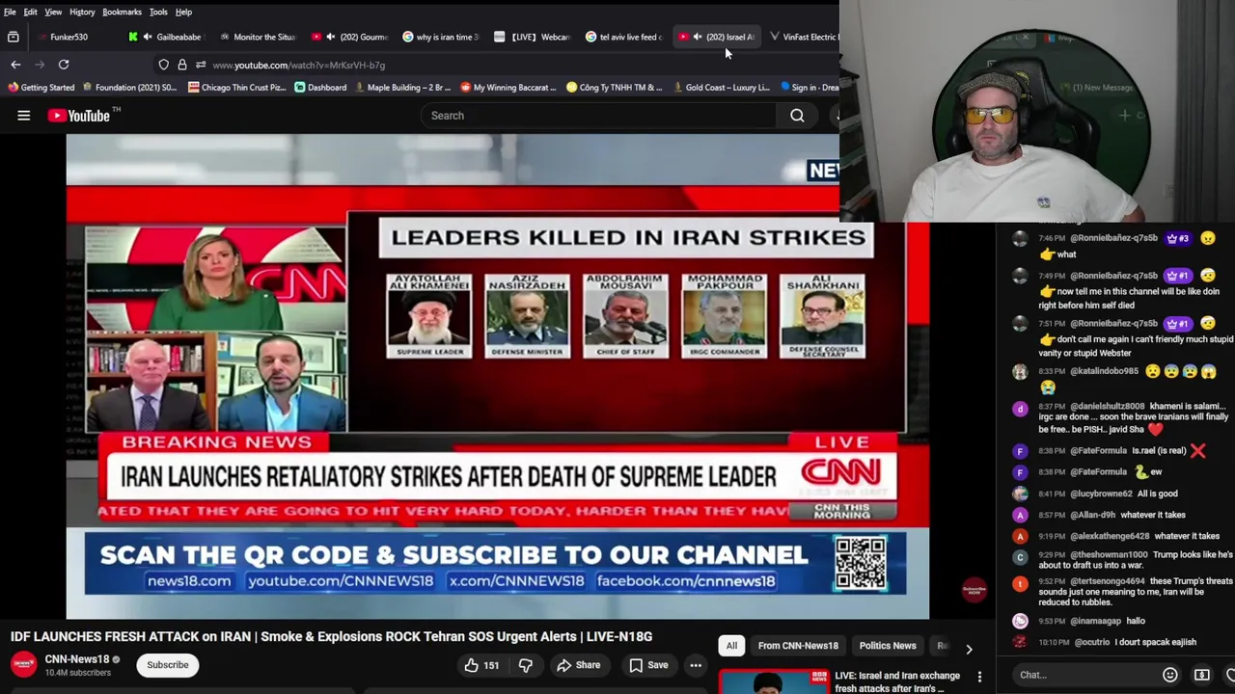Open the Firefox tab overview icon

pos(14,37)
